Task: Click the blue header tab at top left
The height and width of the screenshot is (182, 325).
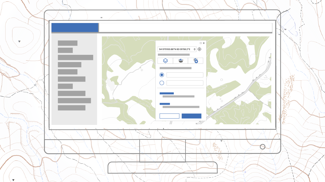Action: tap(75, 28)
